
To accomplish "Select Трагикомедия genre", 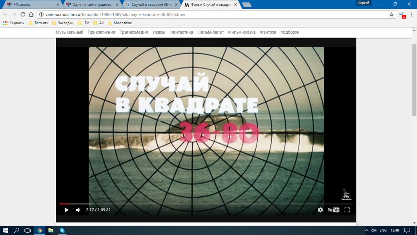I will coord(133,32).
